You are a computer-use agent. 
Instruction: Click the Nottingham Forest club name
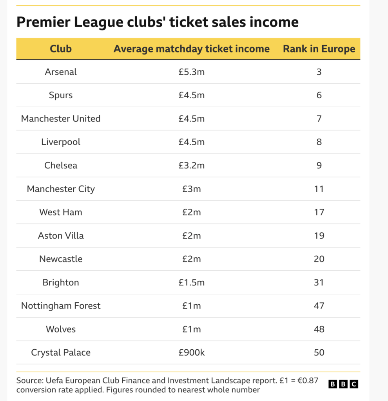(61, 306)
